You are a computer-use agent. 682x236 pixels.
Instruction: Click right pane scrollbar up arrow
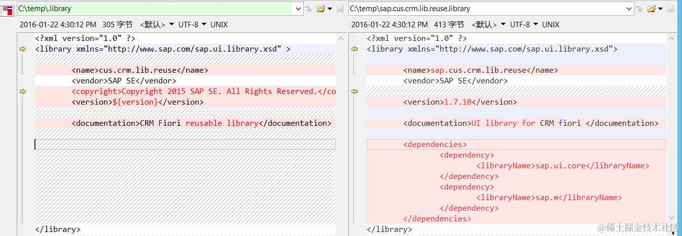pyautogui.click(x=672, y=38)
